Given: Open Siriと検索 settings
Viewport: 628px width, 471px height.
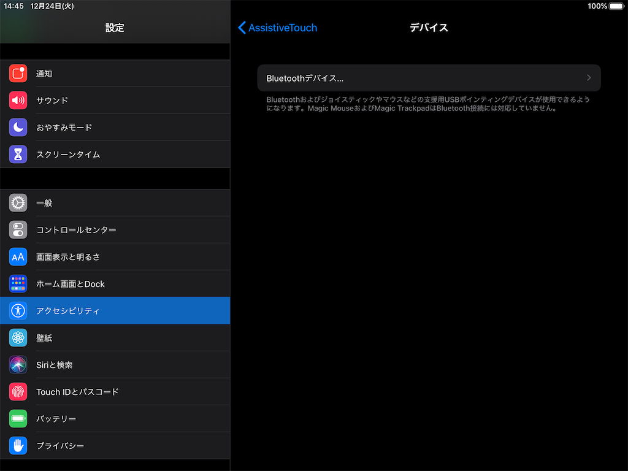Looking at the screenshot, I should point(115,364).
